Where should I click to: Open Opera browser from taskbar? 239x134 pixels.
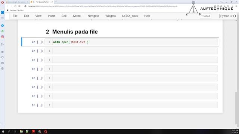point(46,131)
